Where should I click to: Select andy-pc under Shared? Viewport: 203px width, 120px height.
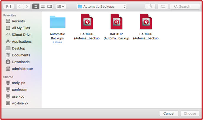(19, 83)
